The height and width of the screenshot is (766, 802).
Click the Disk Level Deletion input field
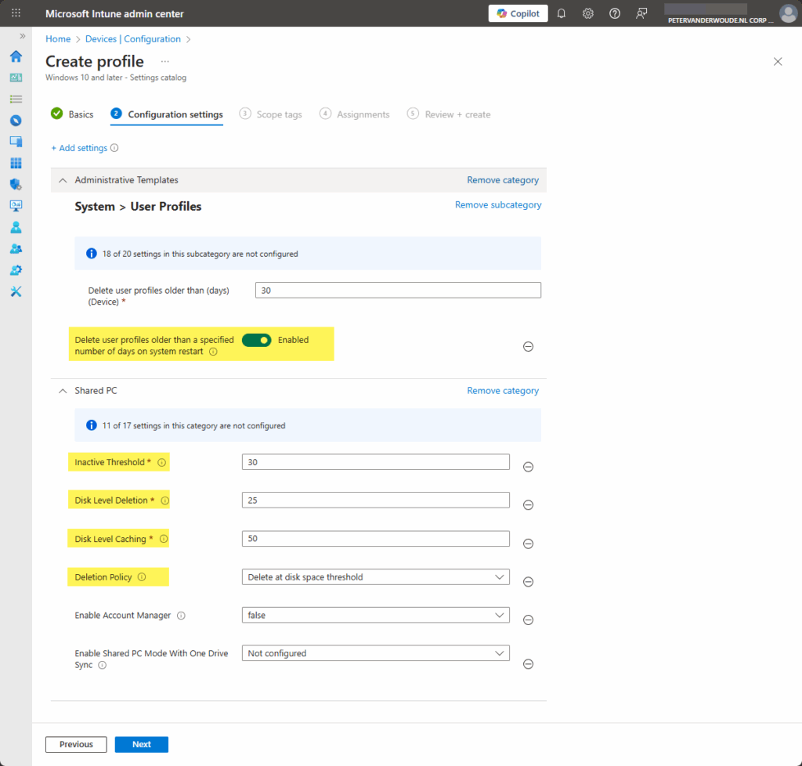coord(375,500)
